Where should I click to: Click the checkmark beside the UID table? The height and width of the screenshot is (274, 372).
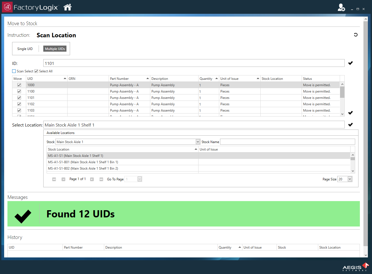pyautogui.click(x=350, y=113)
